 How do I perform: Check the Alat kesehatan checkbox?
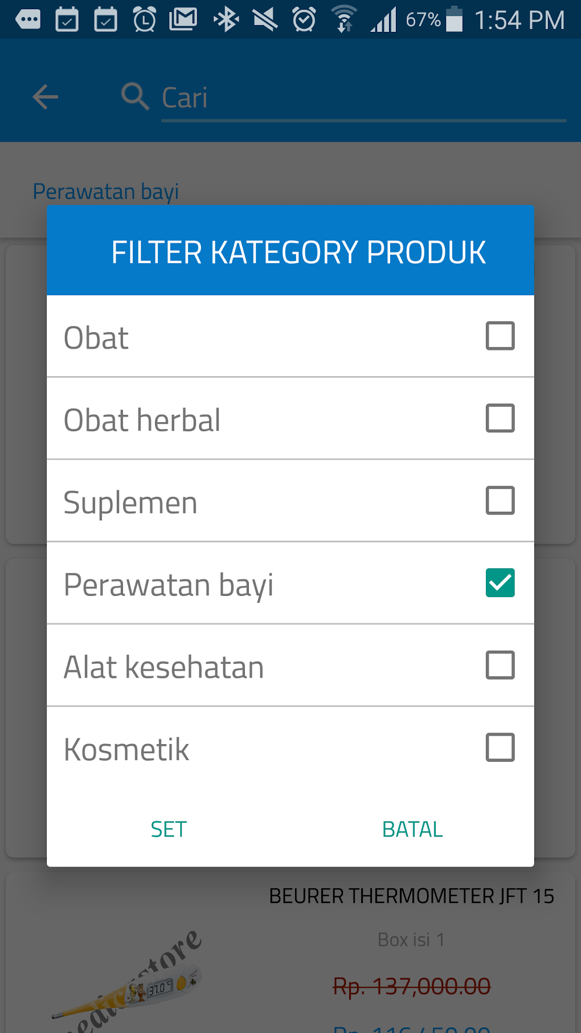coord(500,665)
